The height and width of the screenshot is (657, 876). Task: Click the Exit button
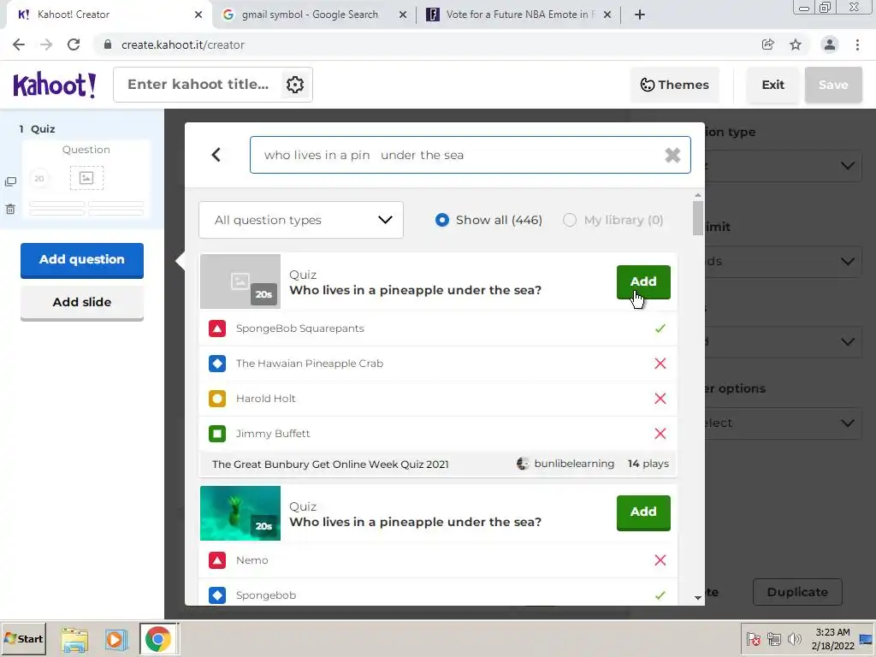click(x=772, y=85)
